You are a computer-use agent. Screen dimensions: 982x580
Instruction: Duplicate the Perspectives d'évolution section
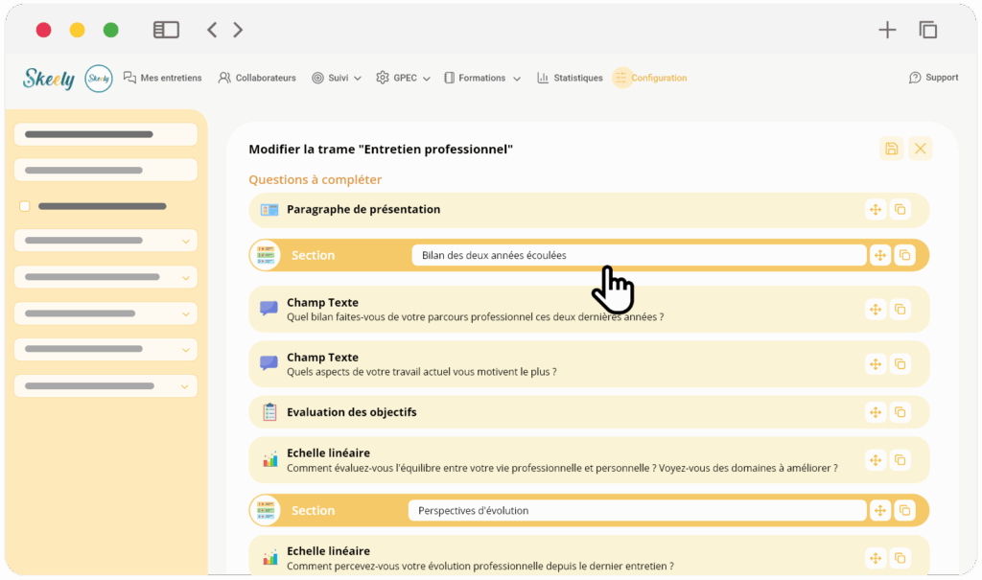point(904,510)
